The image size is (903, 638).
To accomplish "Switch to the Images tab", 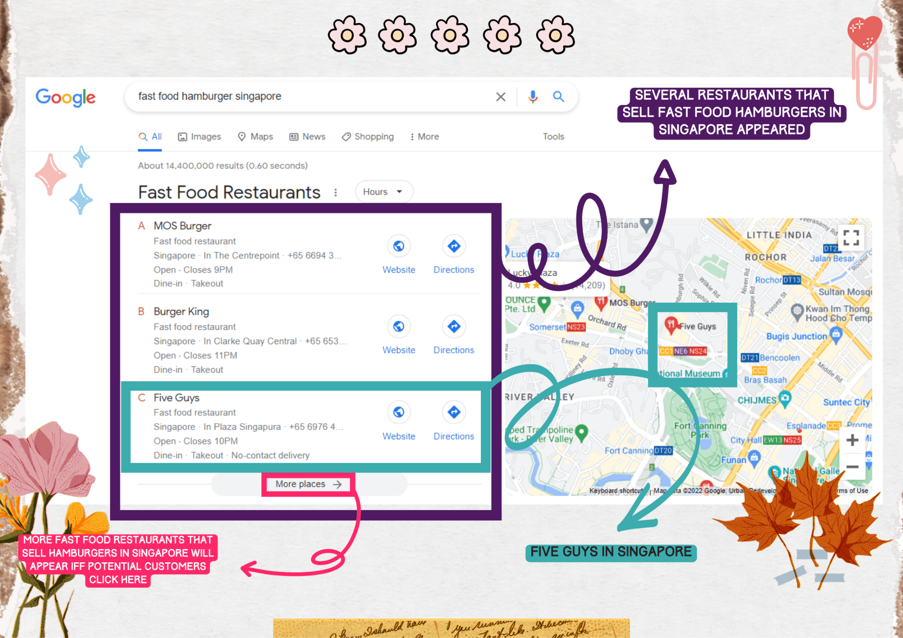I will pyautogui.click(x=199, y=137).
